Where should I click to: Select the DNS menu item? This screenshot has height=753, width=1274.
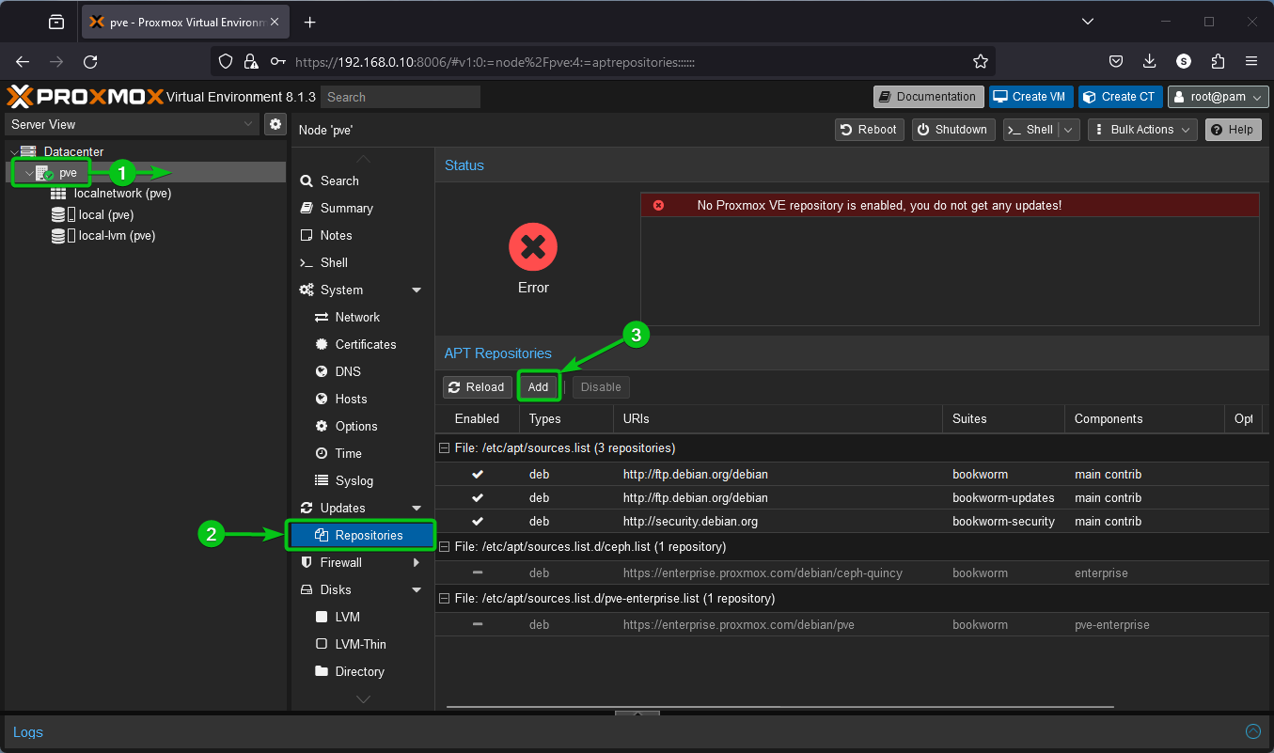click(x=363, y=371)
